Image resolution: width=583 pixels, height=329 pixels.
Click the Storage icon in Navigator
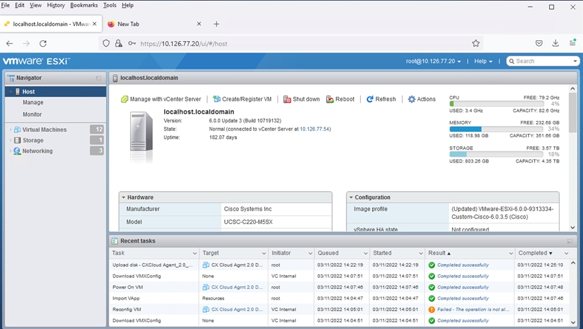click(x=17, y=140)
